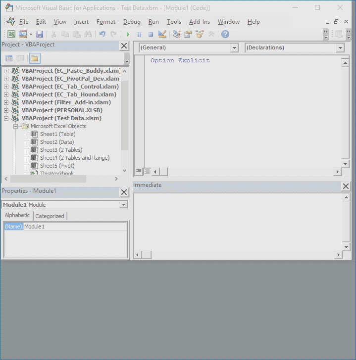This screenshot has width=356, height=360.
Task: Open the Format menu
Action: (x=106, y=22)
